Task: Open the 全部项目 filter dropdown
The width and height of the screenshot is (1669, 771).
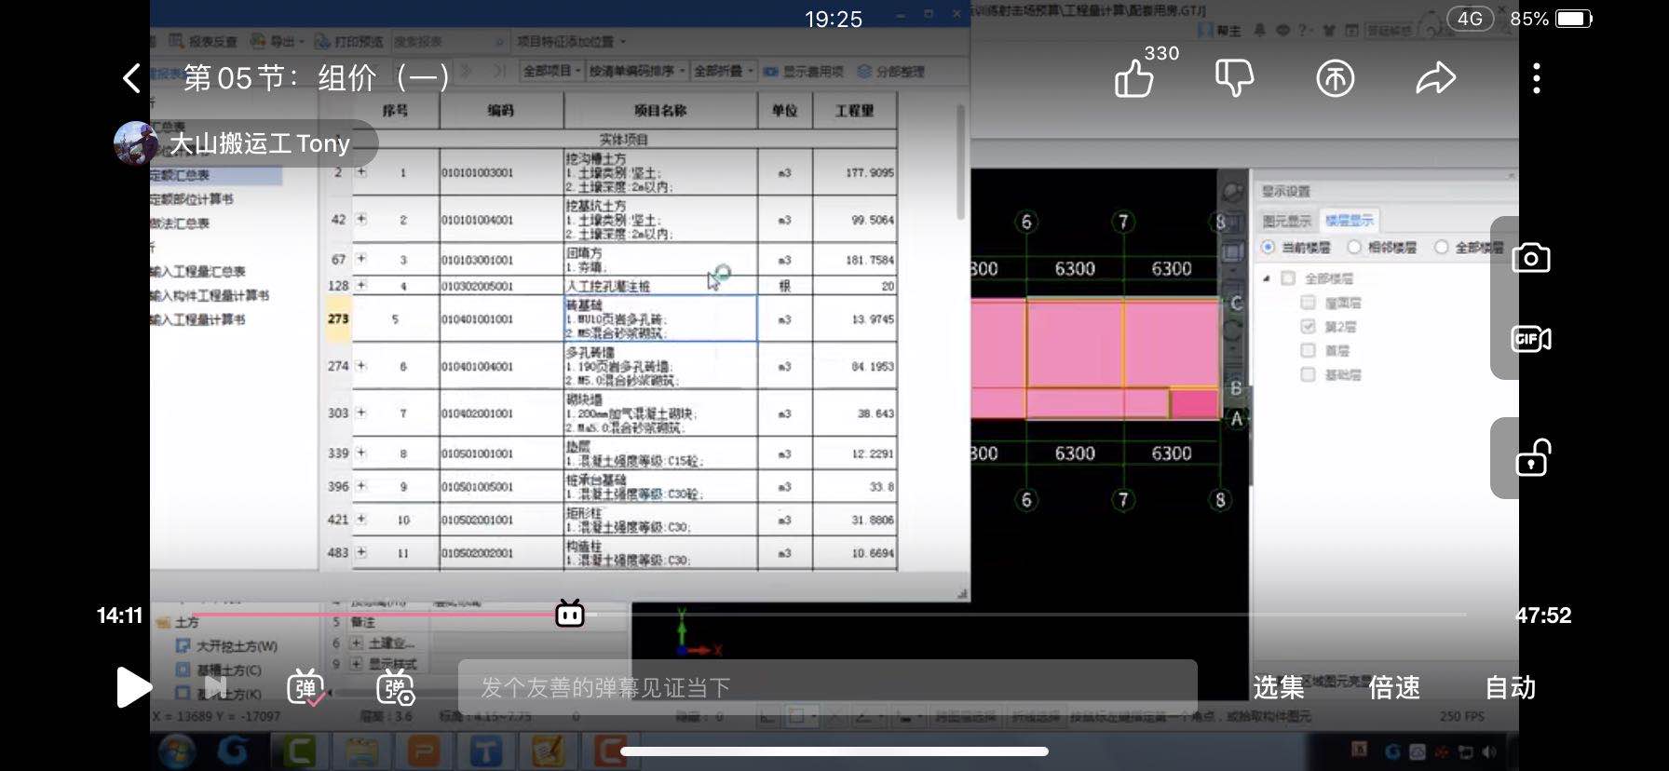Action: [x=552, y=71]
